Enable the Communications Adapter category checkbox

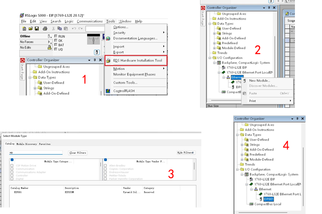pyautogui.click(x=12, y=172)
